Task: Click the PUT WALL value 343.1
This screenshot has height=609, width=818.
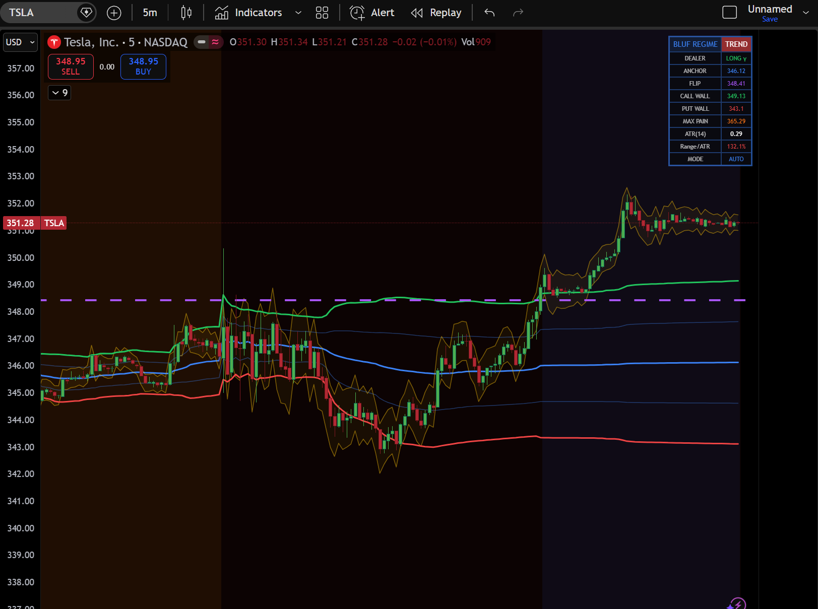Action: 736,109
